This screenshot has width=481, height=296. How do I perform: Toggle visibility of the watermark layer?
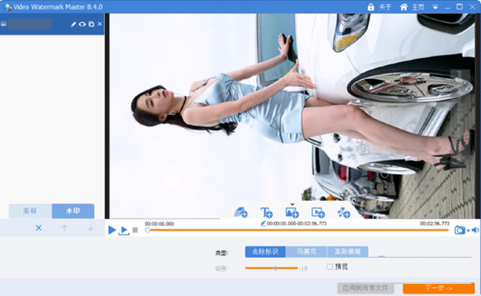point(83,24)
